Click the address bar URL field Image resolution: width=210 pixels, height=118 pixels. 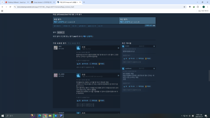pos(99,7)
